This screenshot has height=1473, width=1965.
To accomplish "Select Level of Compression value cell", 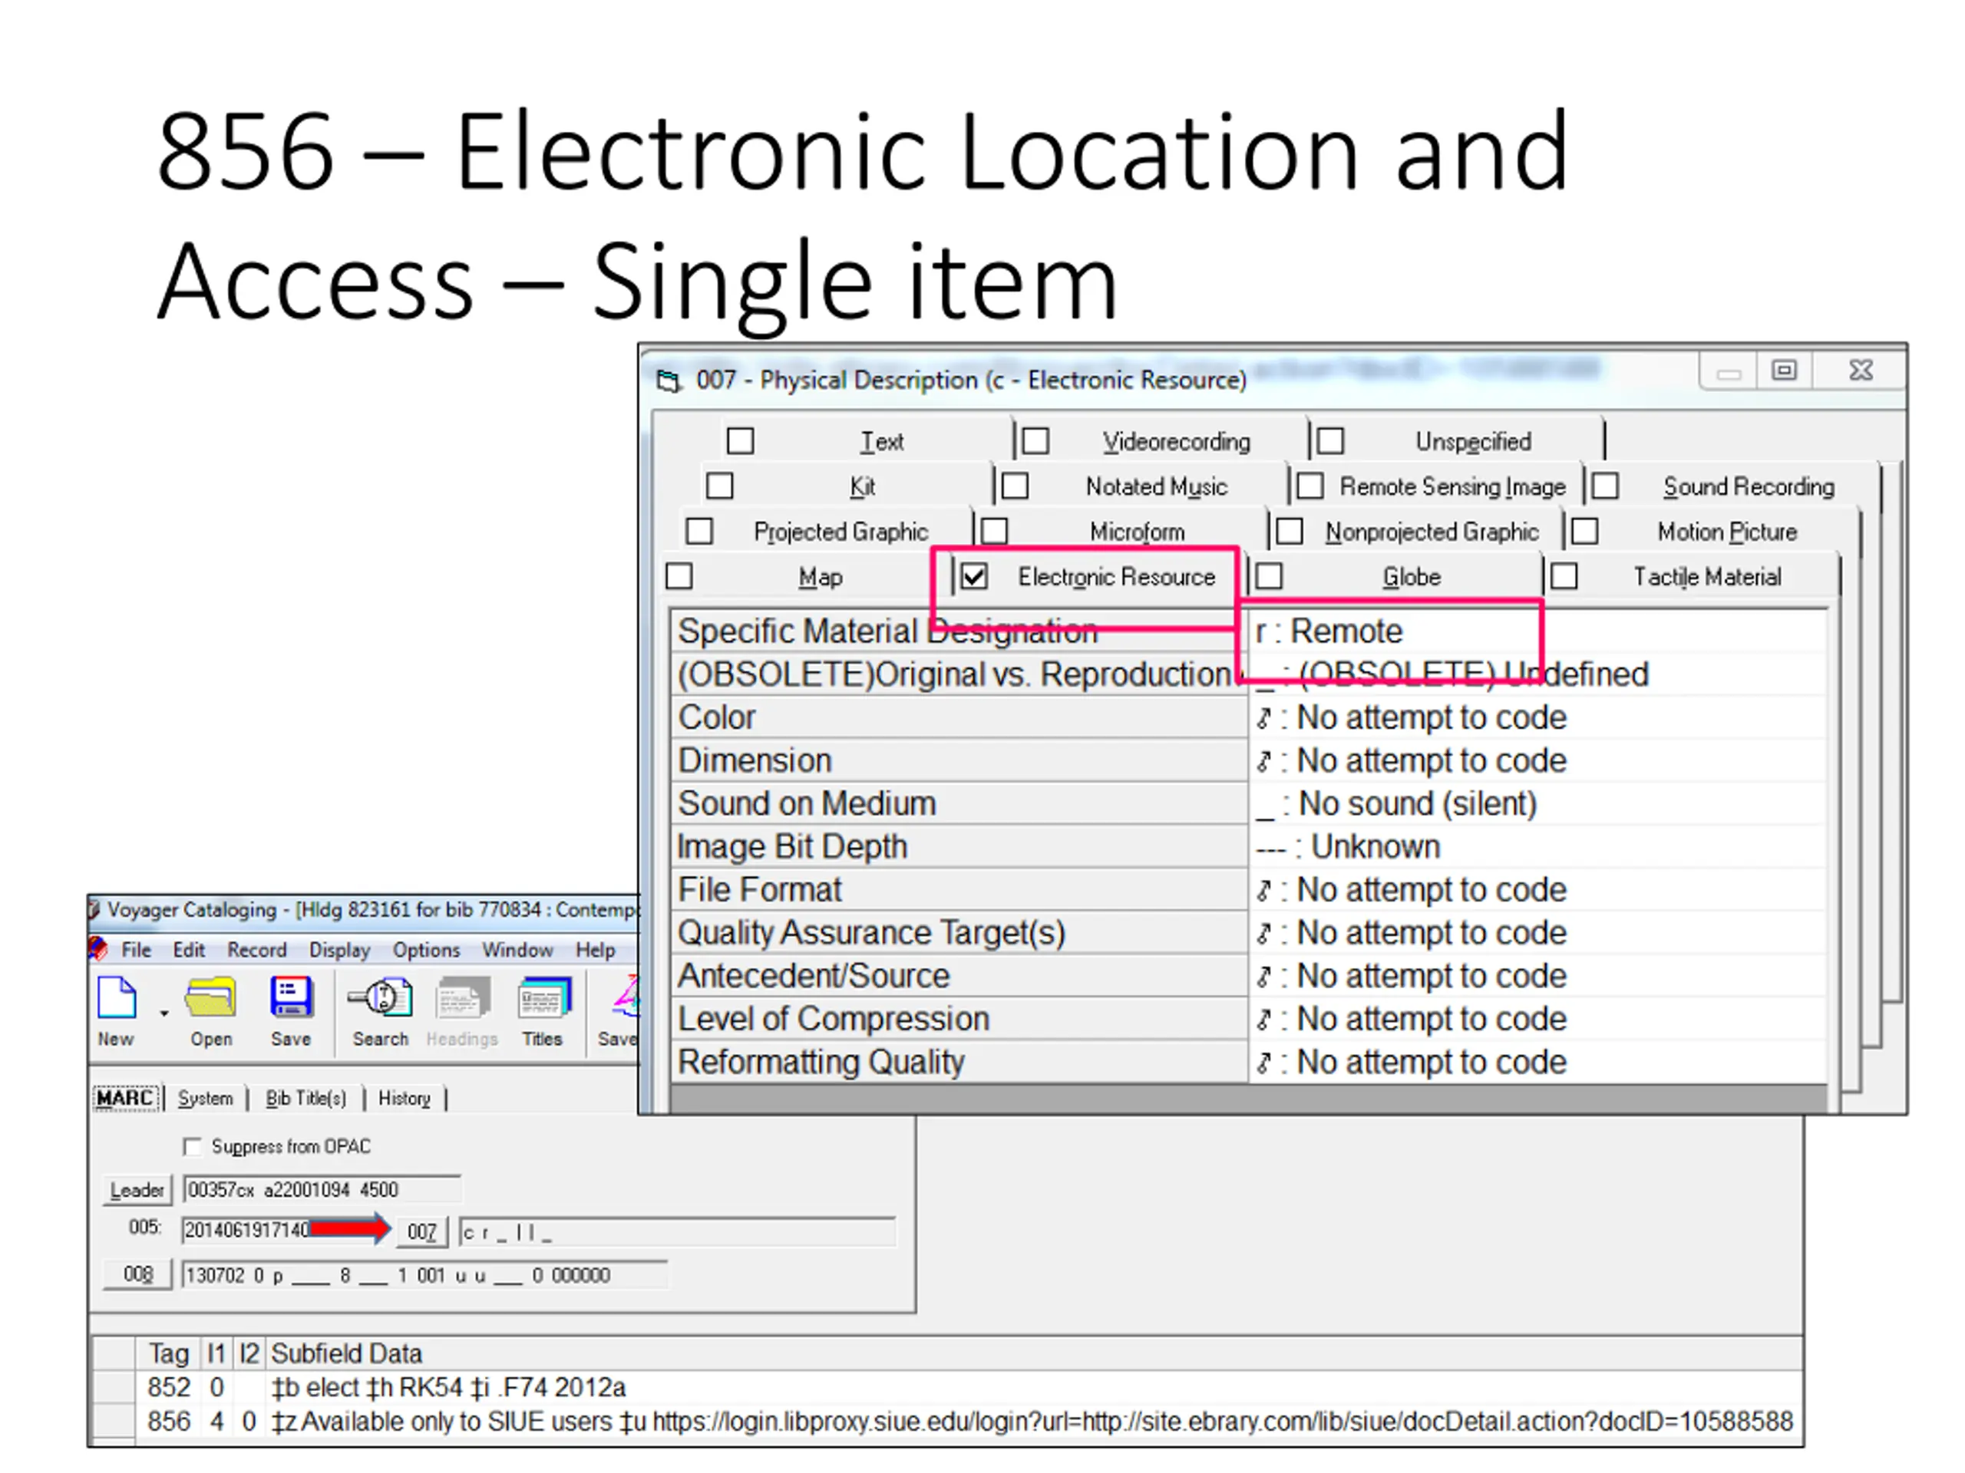I will pos(1537,1020).
